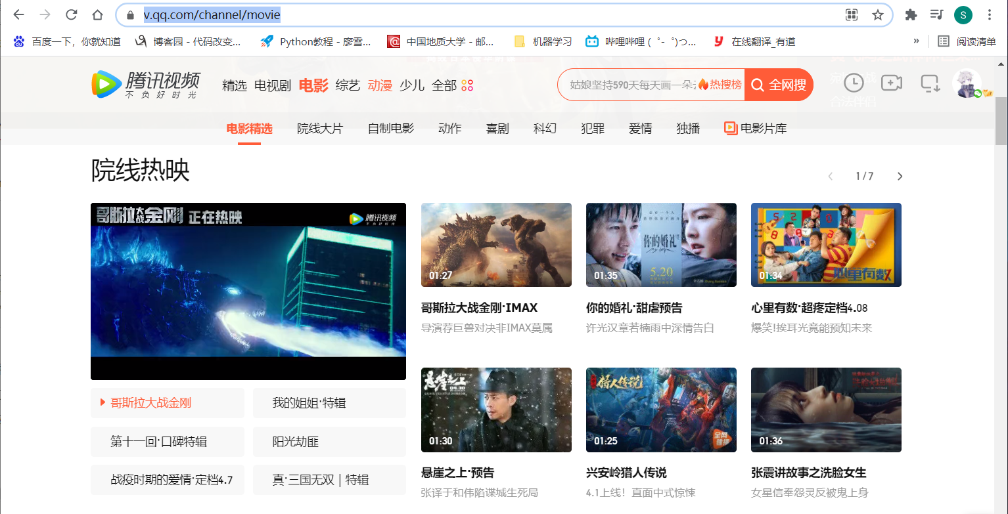The width and height of the screenshot is (1008, 514).
Task: Select 综艺 in top navigation
Action: tap(348, 85)
